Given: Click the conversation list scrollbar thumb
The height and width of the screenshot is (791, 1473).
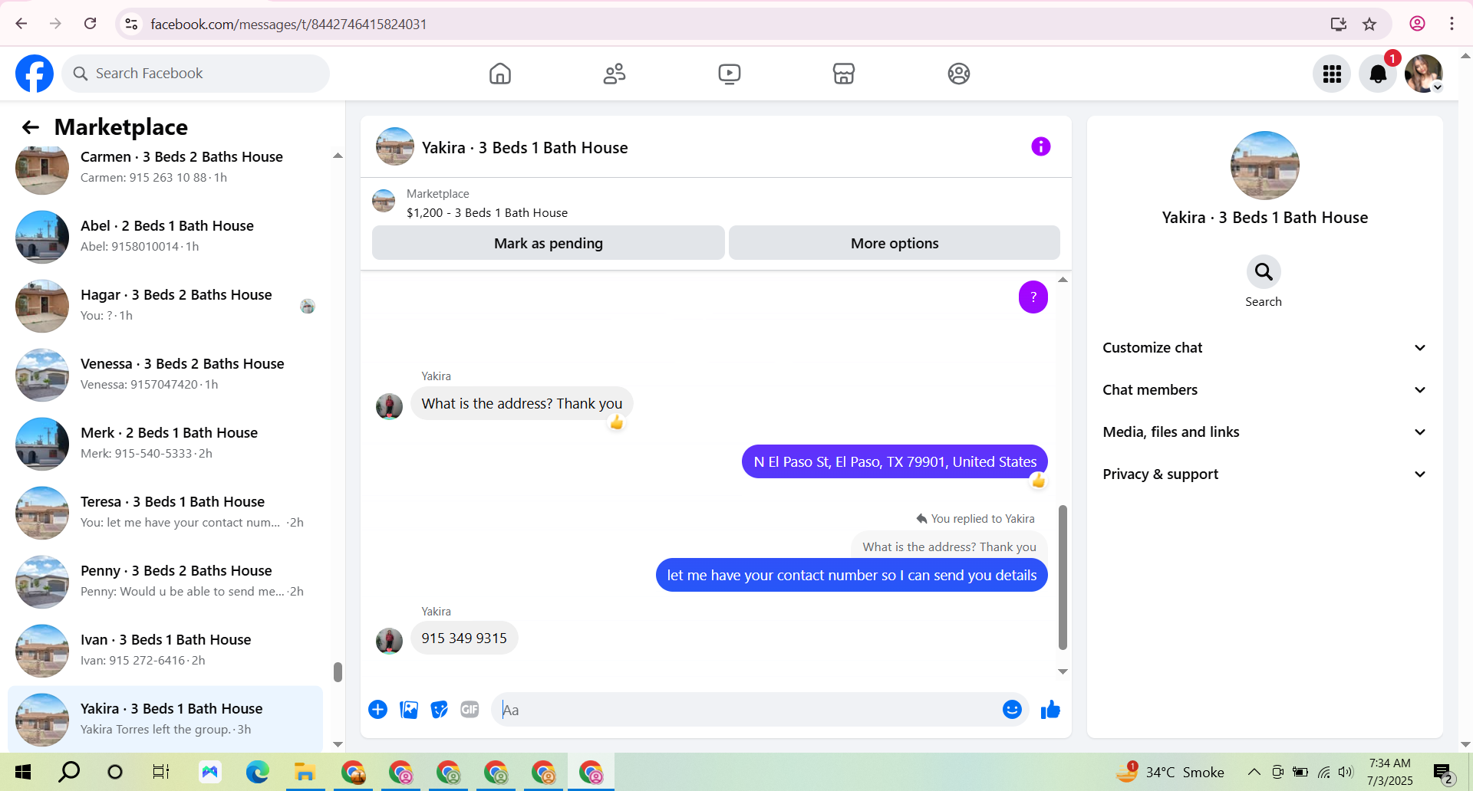Looking at the screenshot, I should pos(338,672).
